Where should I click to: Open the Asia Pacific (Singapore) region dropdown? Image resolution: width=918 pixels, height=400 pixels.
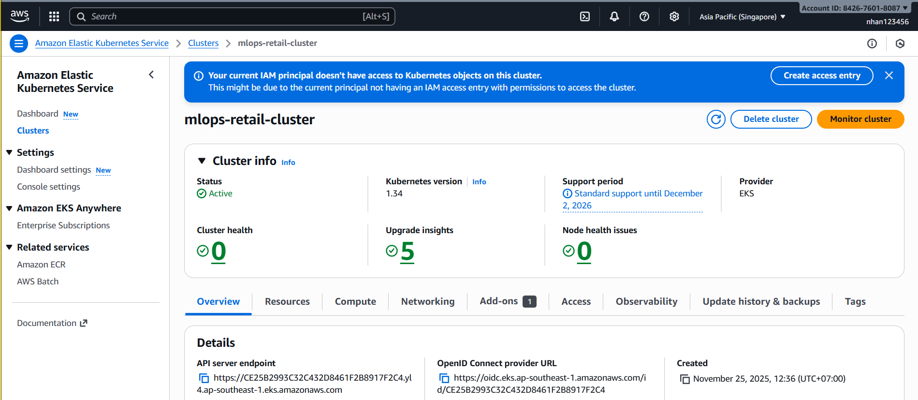[742, 16]
